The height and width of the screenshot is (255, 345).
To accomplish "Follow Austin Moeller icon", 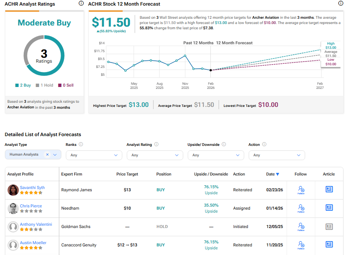I will (301, 244).
